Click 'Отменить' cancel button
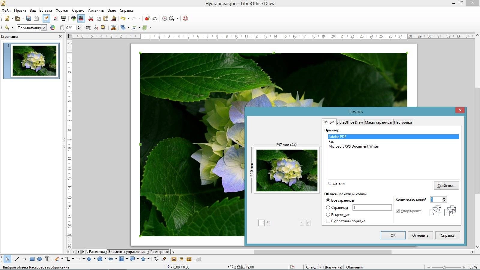480x270 pixels. (x=420, y=235)
